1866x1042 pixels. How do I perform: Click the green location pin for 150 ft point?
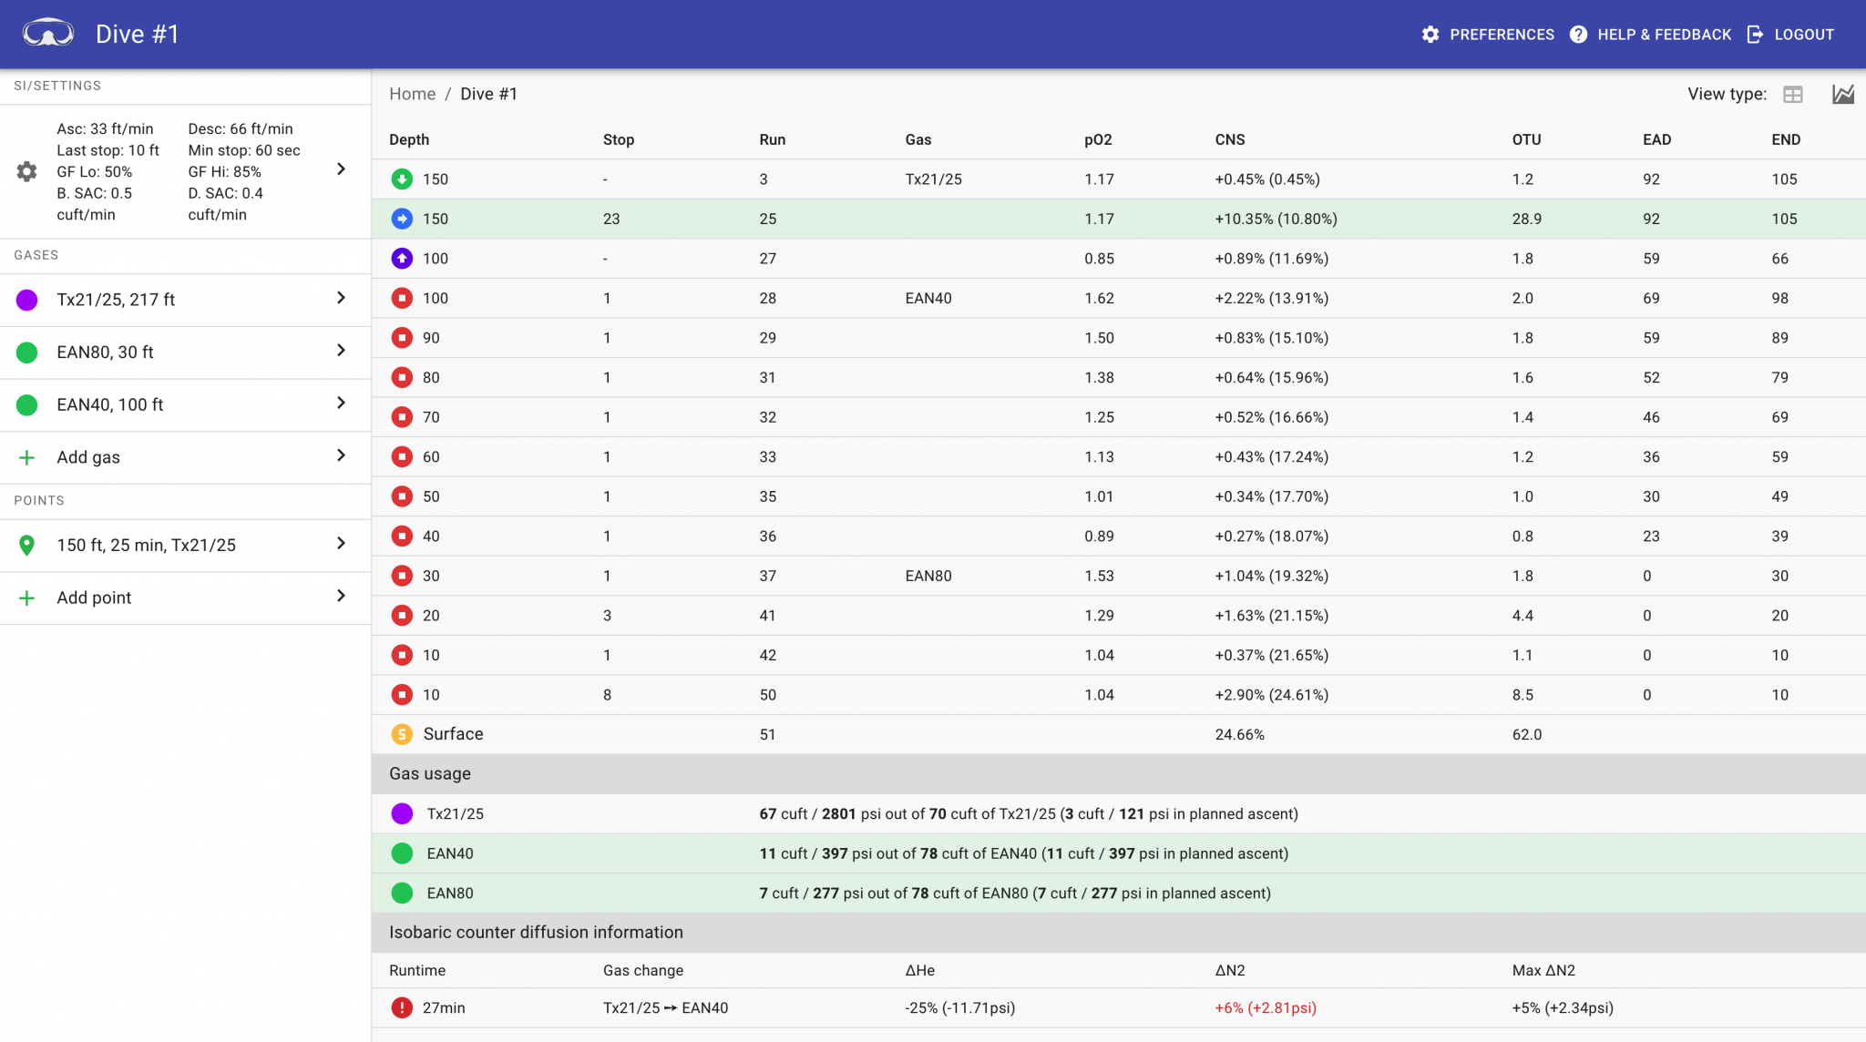click(x=26, y=545)
